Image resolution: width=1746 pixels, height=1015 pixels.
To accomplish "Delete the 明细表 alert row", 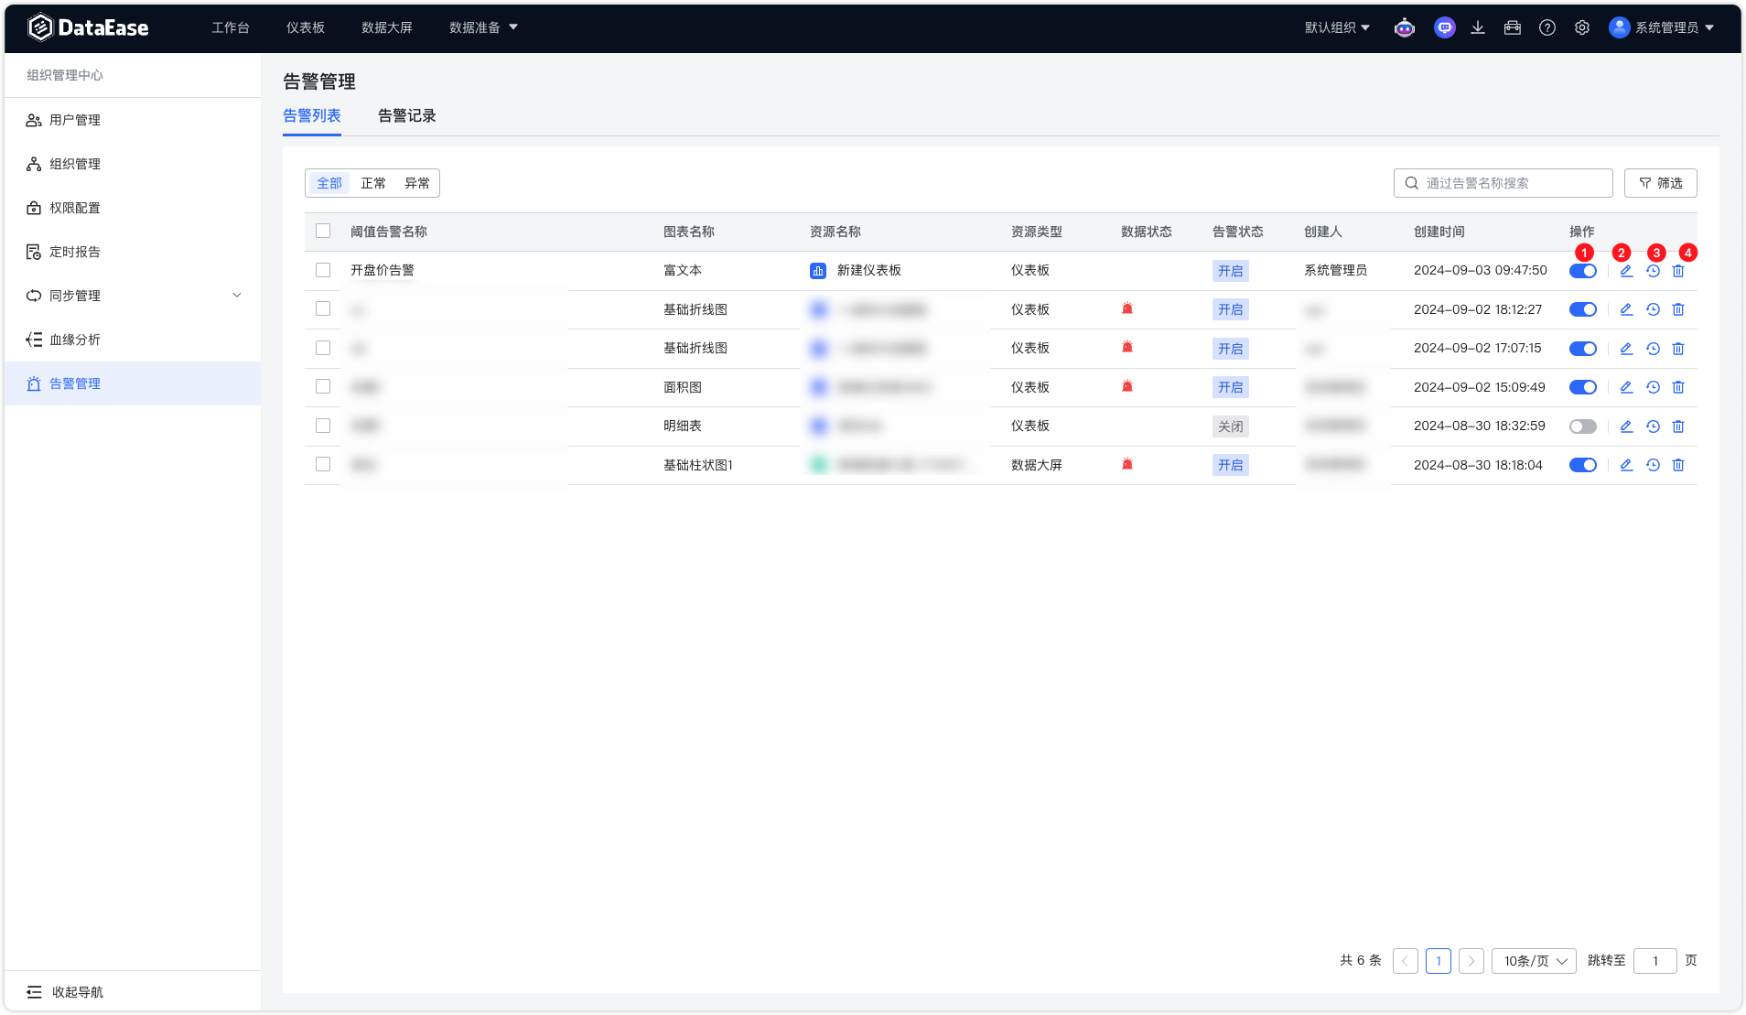I will coord(1678,427).
